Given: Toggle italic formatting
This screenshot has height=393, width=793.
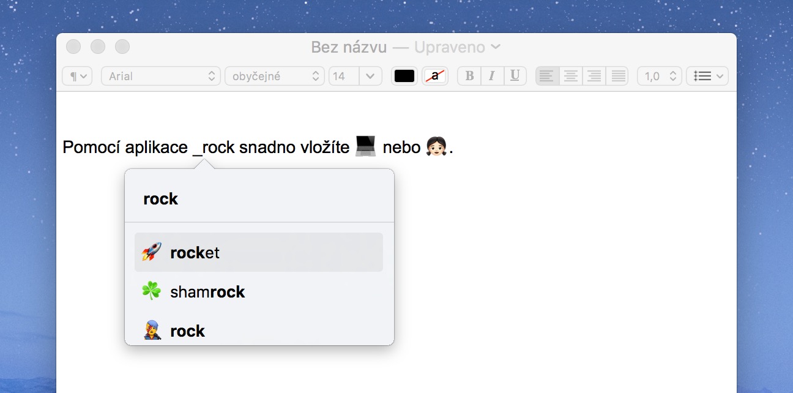Looking at the screenshot, I should point(492,76).
